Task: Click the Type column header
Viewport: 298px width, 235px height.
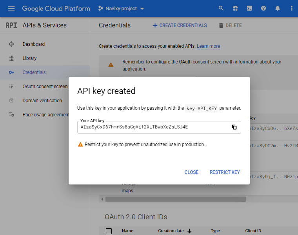Action: (215, 231)
